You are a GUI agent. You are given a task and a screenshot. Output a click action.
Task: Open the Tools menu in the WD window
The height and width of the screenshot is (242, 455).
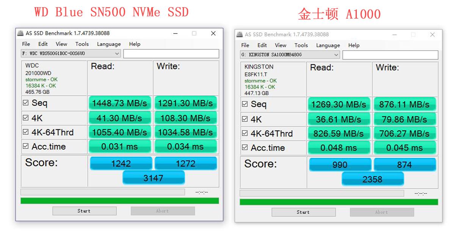82,44
